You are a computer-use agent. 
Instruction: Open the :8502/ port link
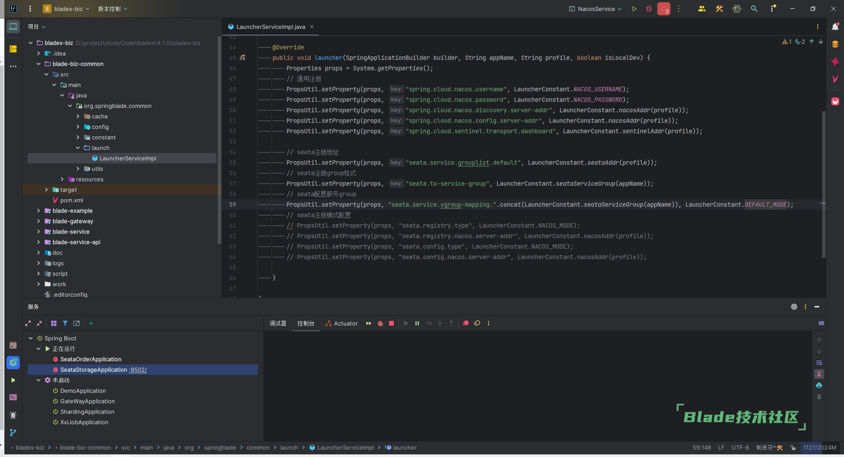point(138,370)
